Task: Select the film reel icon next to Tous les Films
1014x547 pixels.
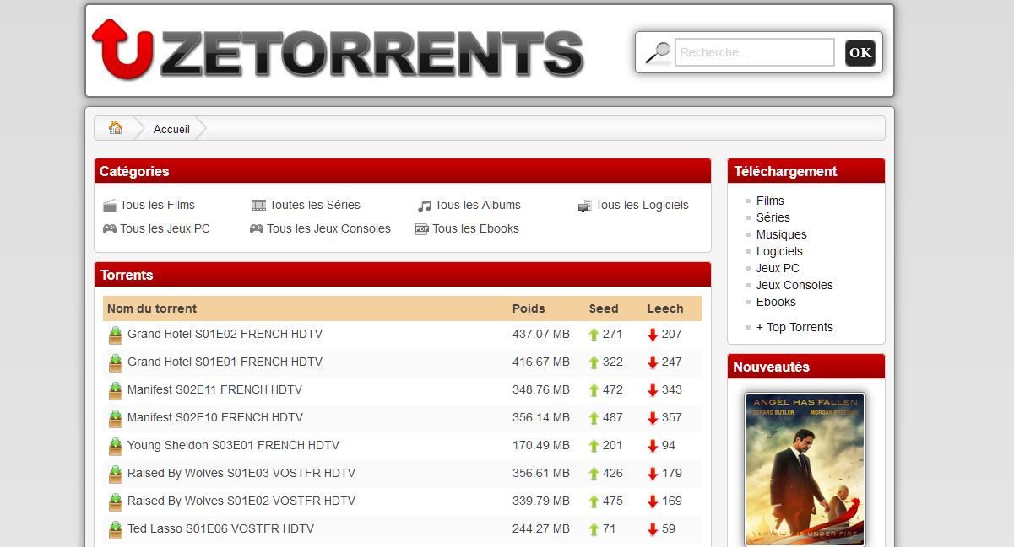Action: (x=111, y=205)
